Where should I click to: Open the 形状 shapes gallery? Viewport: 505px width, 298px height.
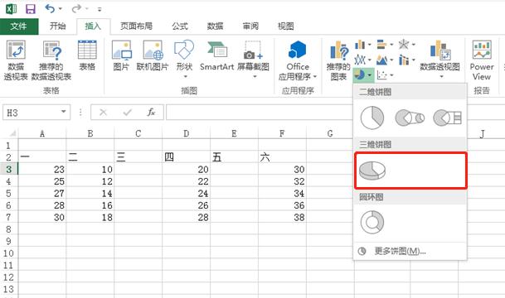tap(184, 59)
